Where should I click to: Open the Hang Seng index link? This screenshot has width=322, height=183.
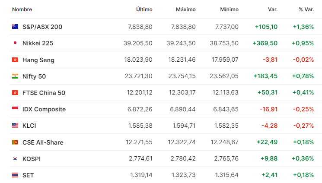(x=38, y=60)
